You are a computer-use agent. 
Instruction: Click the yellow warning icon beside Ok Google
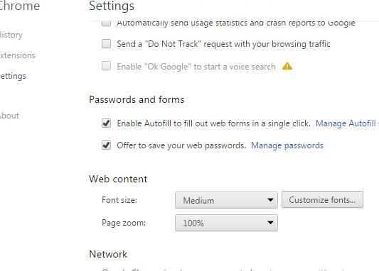(x=287, y=66)
